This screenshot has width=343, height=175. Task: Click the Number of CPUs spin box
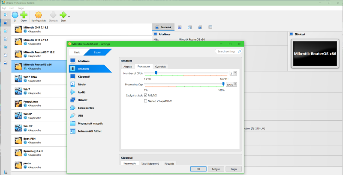233,73
